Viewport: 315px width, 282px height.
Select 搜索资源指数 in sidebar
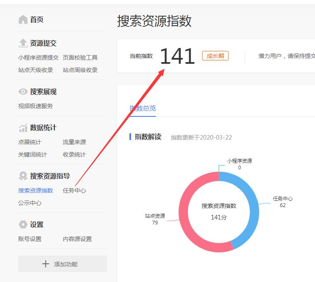36,190
